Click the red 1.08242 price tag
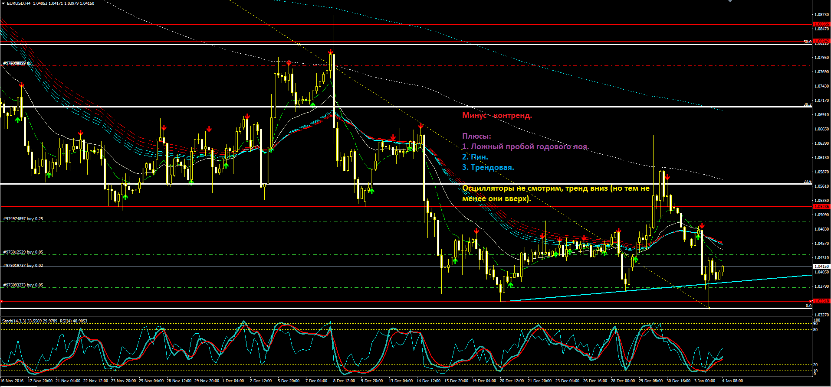This screenshot has width=831, height=387. (x=821, y=41)
